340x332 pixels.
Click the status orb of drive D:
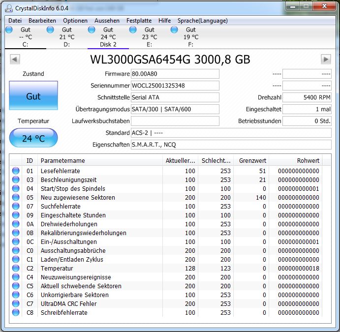50,30
